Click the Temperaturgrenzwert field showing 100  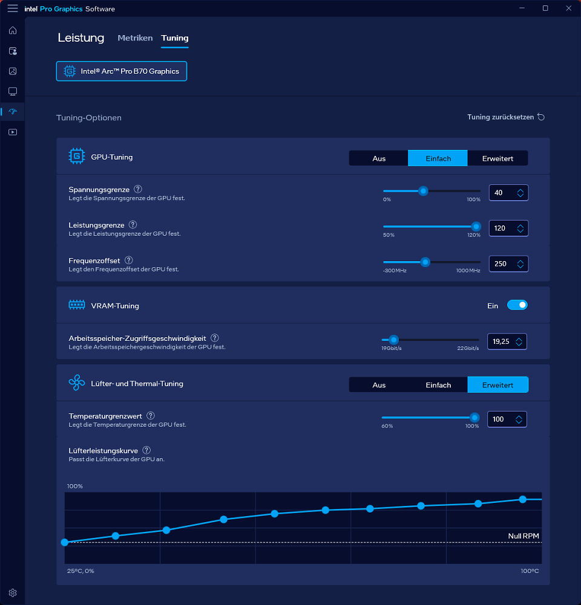coord(507,419)
